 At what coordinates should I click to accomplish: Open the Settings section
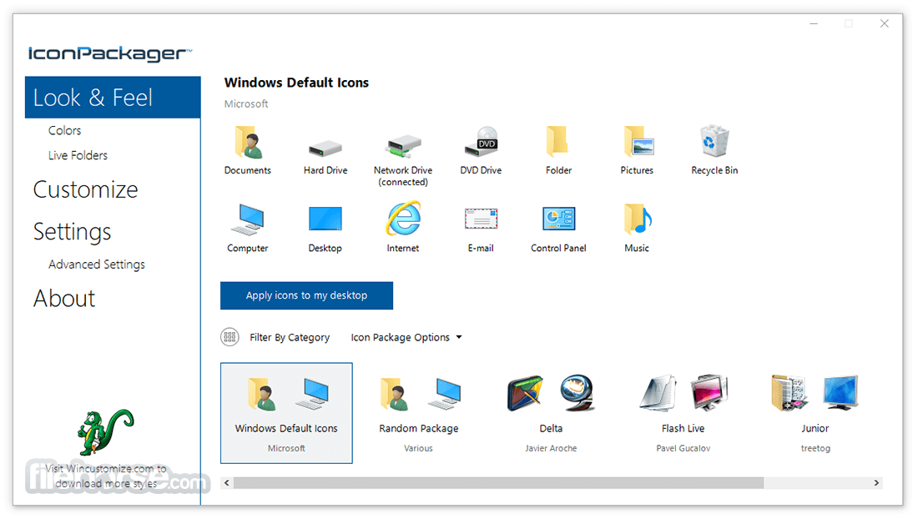pos(72,232)
